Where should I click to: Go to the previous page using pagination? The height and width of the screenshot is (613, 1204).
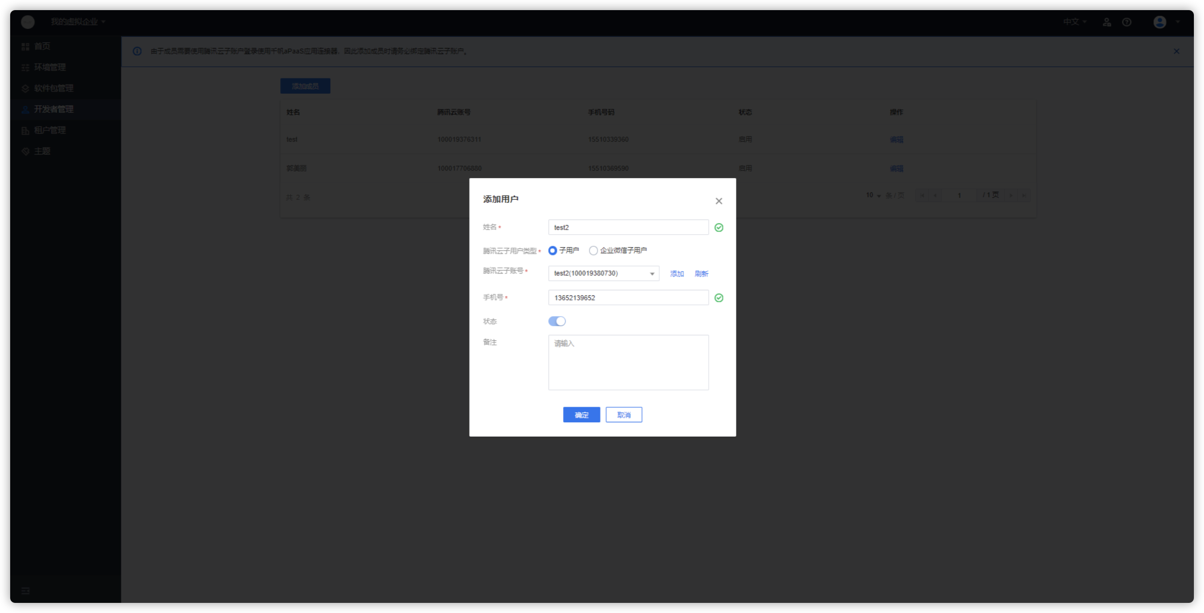tap(935, 196)
